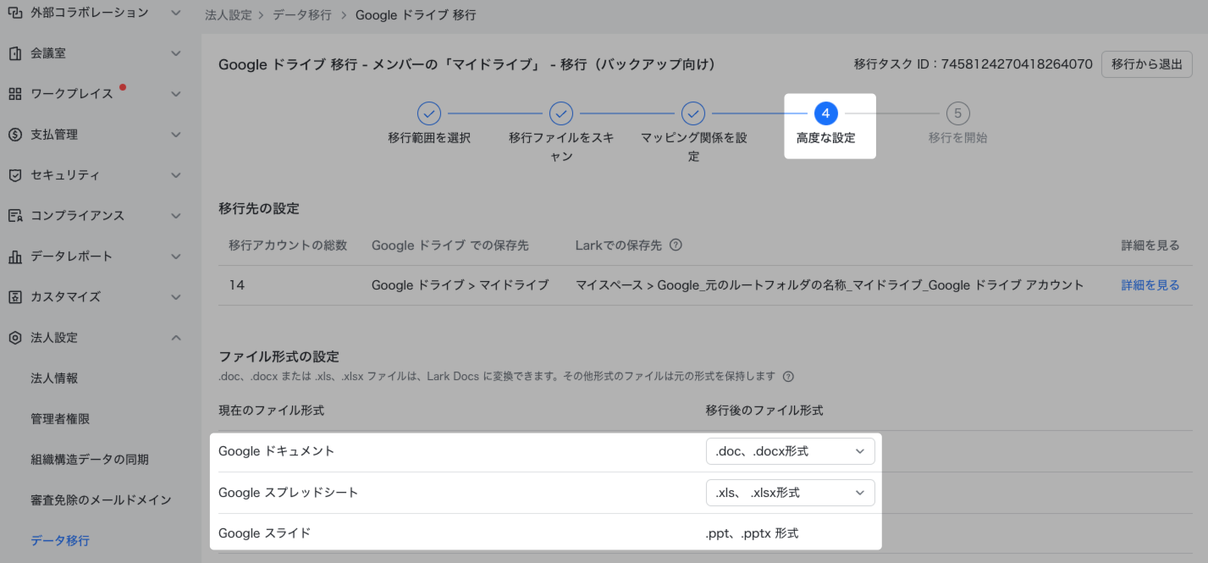Select 管理者権限 sidebar item
Viewport: 1208px width, 563px height.
[60, 419]
